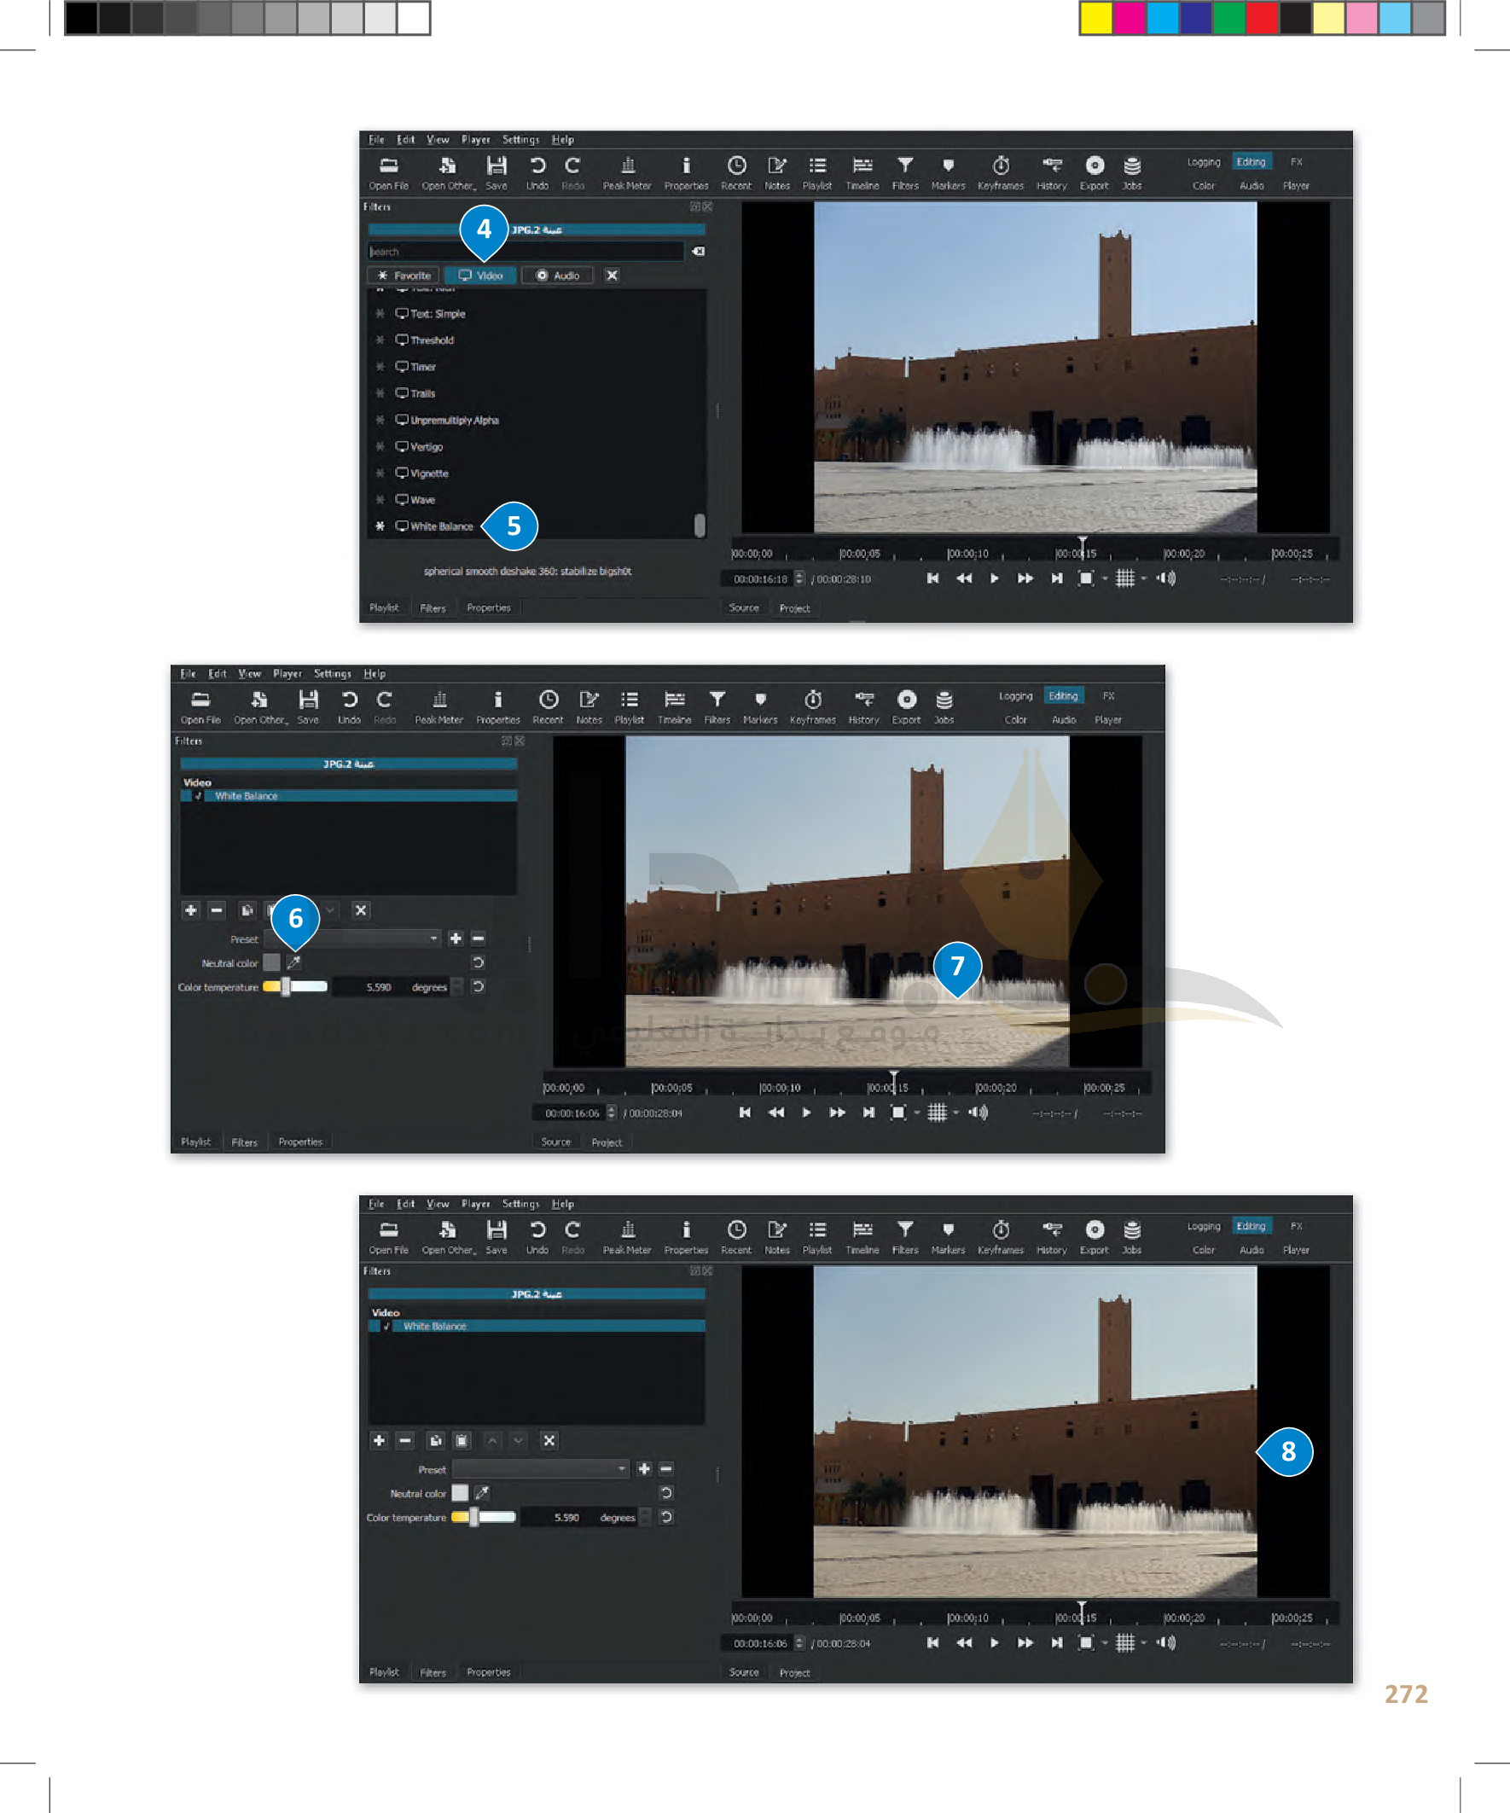Switch to Properties tab in bottom screenshot
1510x1813 pixels.
[x=488, y=1672]
